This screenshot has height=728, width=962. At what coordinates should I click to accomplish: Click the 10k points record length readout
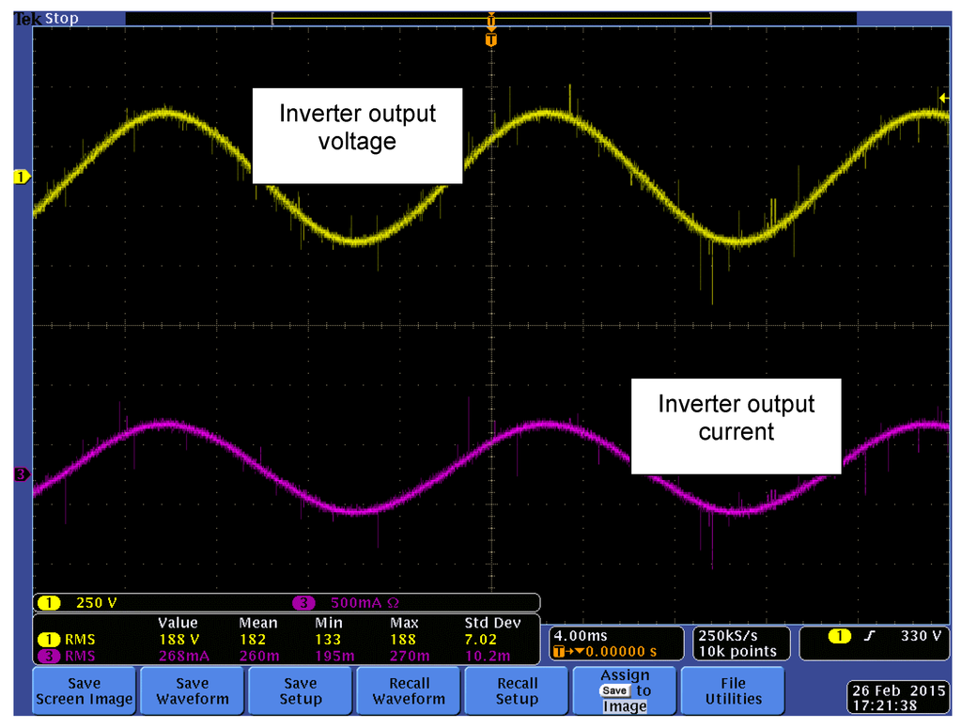737,651
